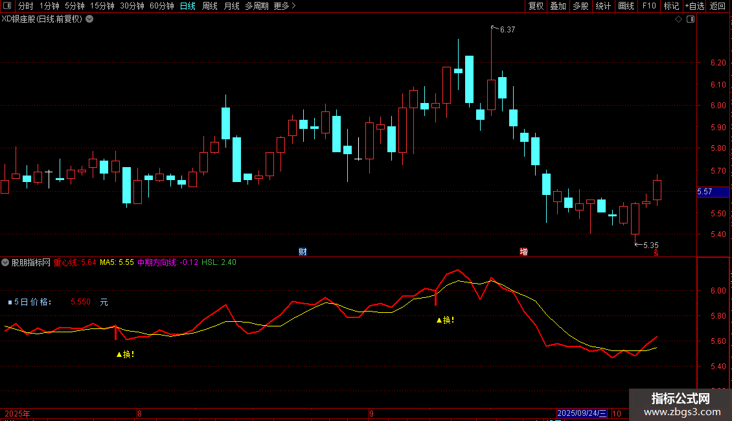Click the 增 event marker

[524, 251]
